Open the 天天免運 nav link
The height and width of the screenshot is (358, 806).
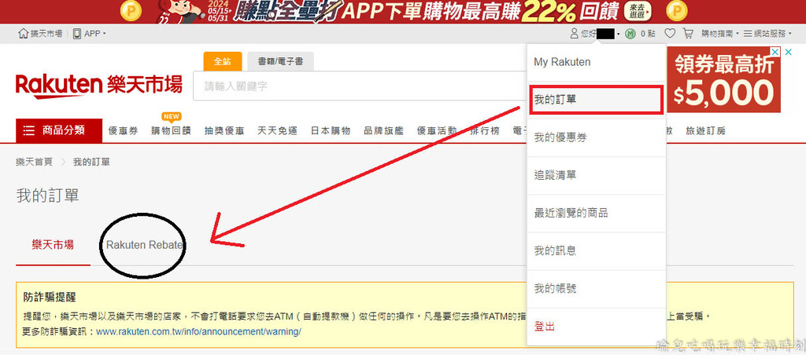[x=278, y=131]
